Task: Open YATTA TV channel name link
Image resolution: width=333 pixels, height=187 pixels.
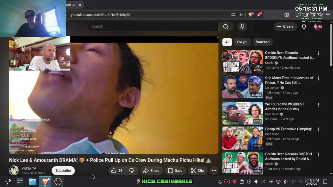Action: (x=29, y=169)
